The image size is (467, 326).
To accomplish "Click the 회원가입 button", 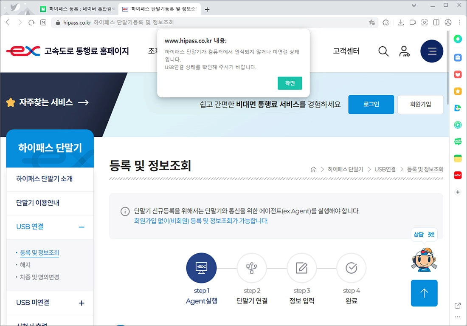I will 420,105.
